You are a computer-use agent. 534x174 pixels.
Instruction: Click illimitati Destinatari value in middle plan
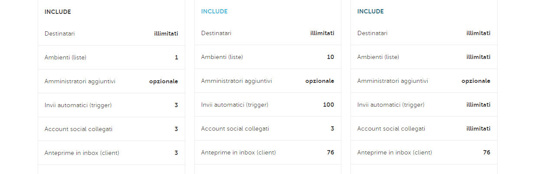tap(322, 33)
